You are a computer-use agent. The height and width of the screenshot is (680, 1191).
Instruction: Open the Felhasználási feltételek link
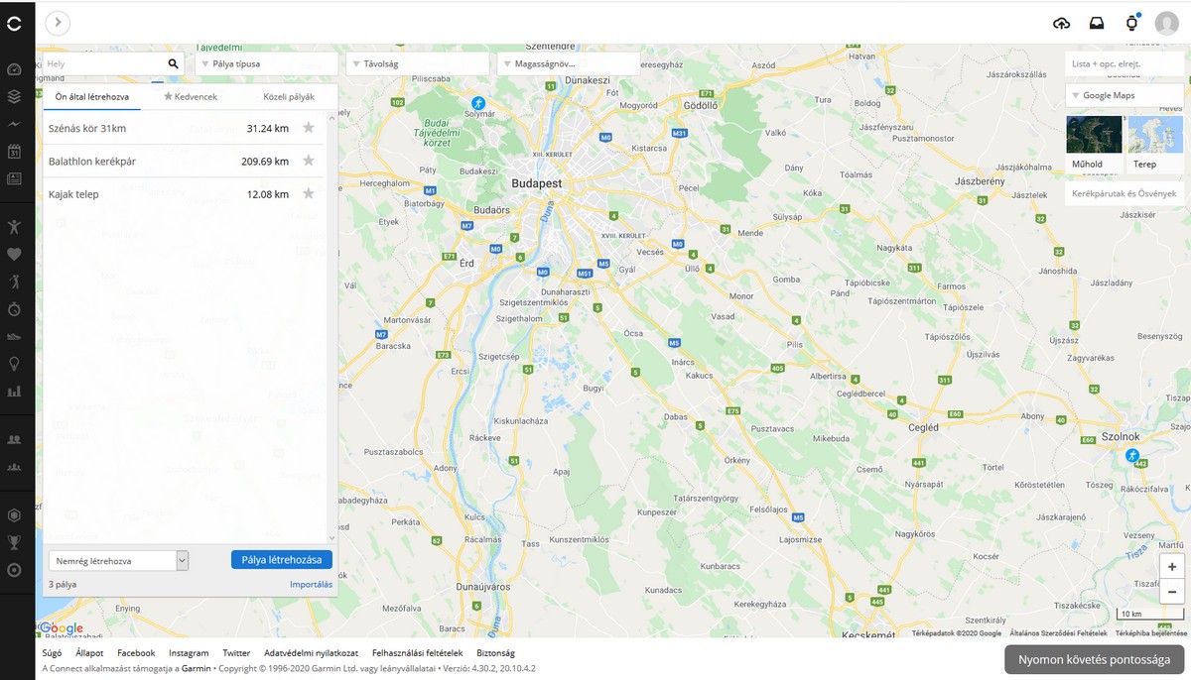(x=417, y=653)
